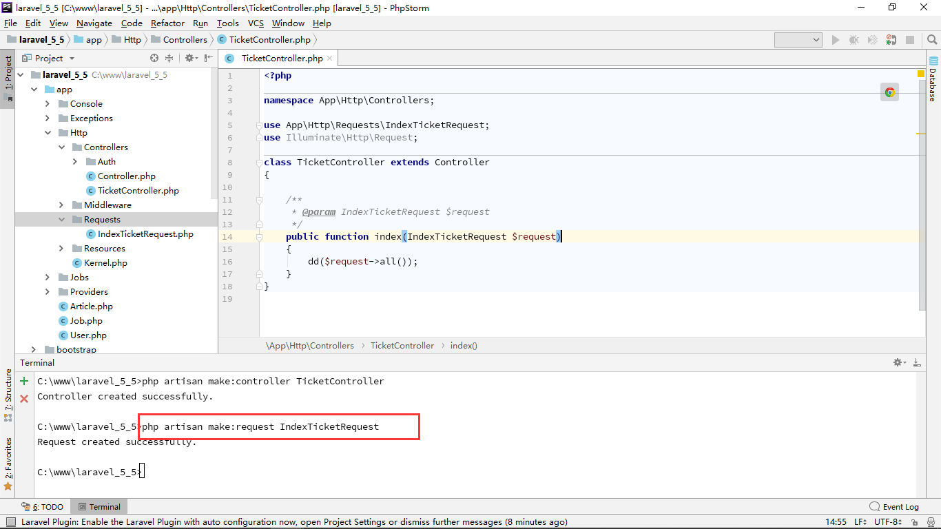941x529 pixels.
Task: Toggle tool window bars icon in status bar
Action: point(10,522)
